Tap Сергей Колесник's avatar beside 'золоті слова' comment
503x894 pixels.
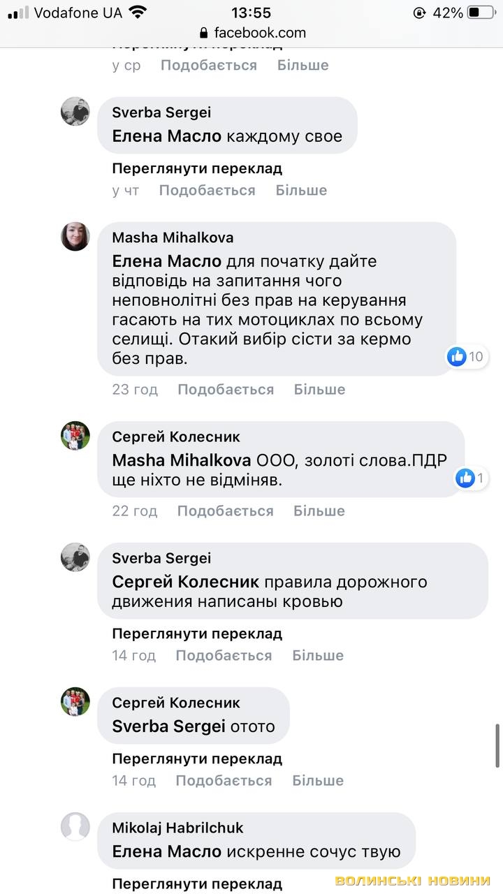click(75, 436)
